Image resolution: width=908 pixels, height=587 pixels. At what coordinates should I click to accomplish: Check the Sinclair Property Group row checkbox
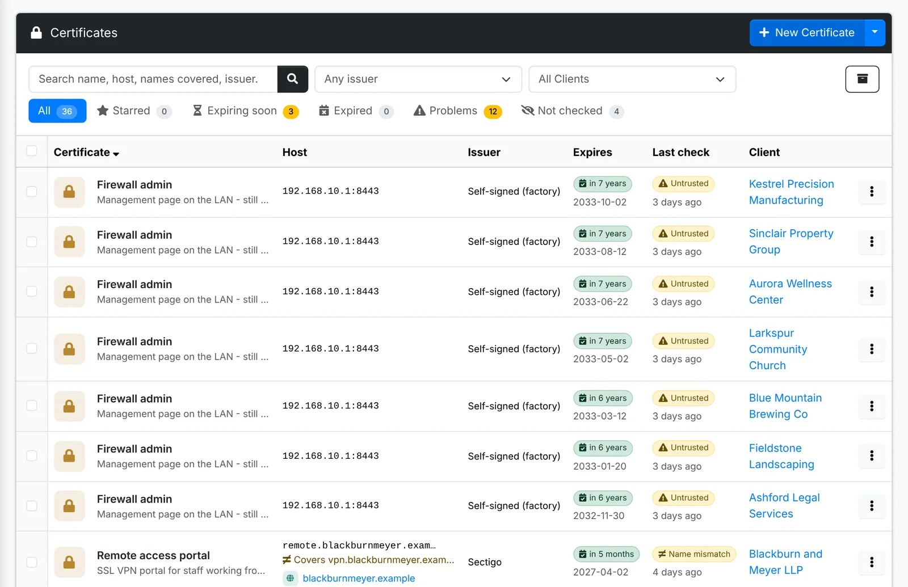click(32, 242)
